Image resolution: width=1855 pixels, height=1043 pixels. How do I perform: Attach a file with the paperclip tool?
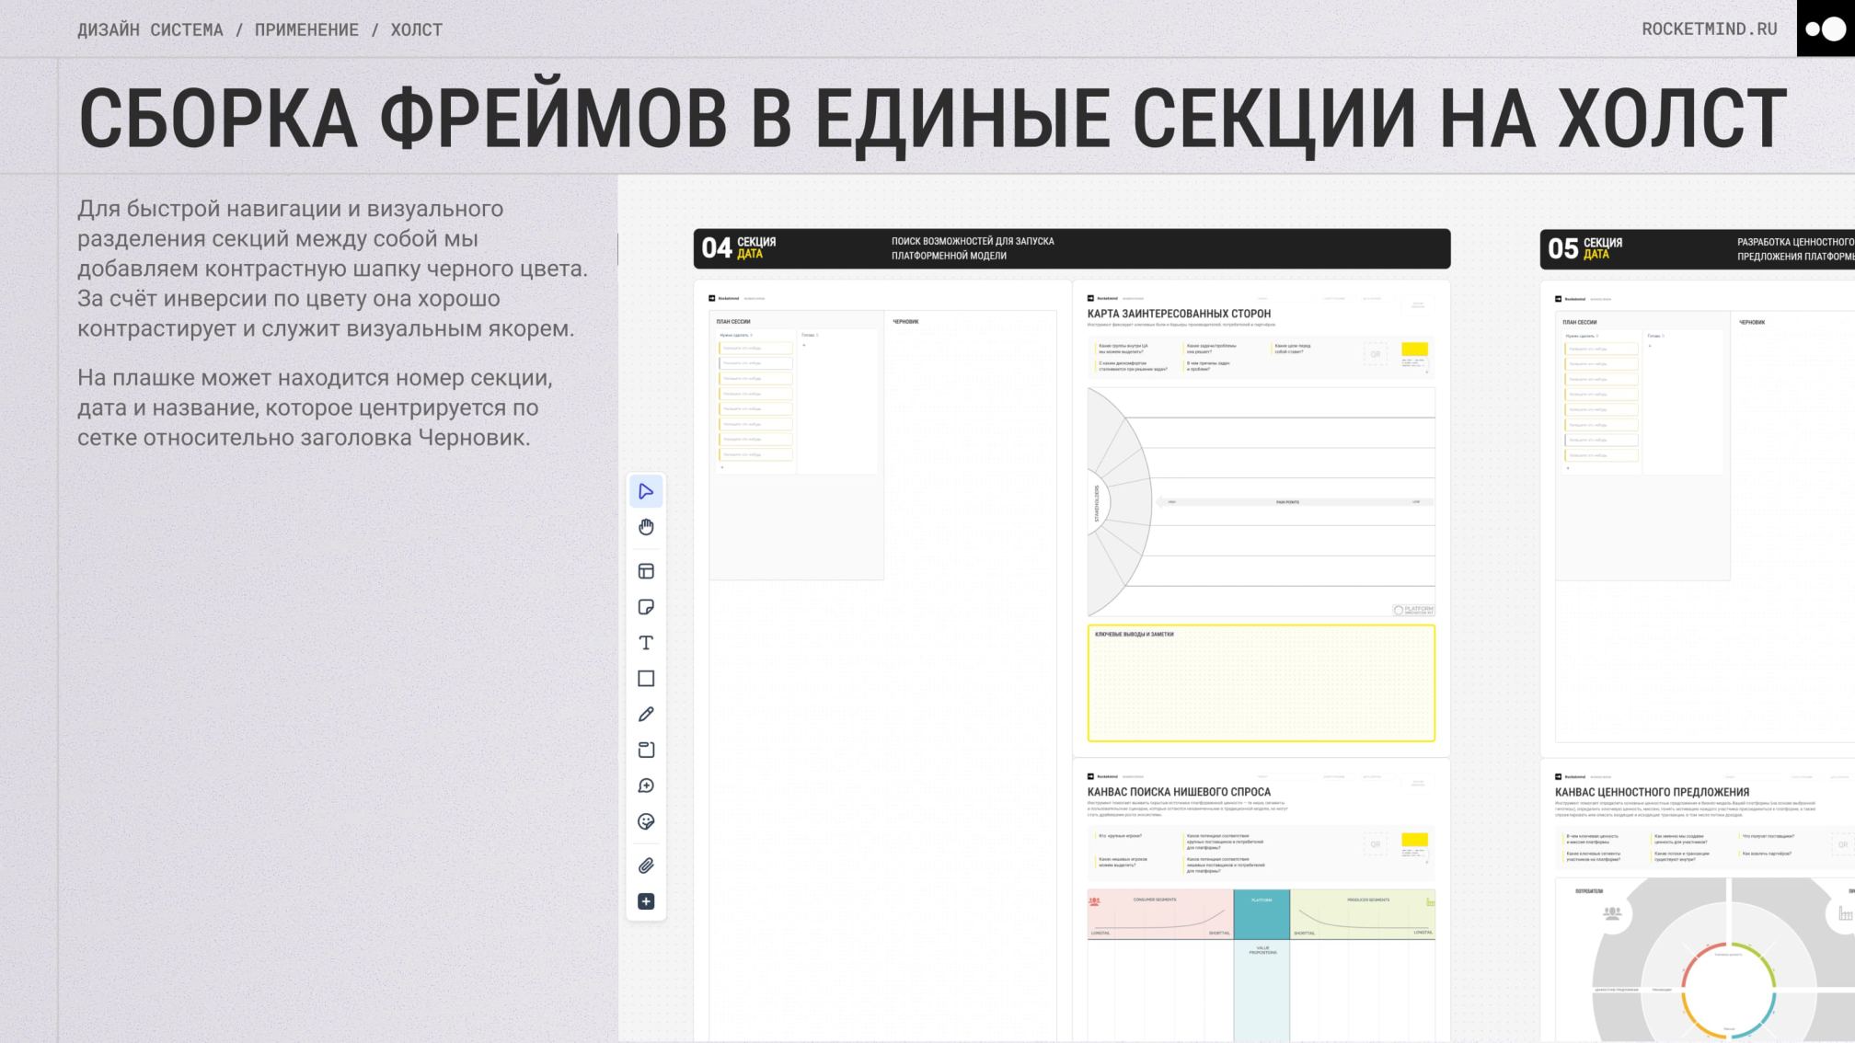646,866
